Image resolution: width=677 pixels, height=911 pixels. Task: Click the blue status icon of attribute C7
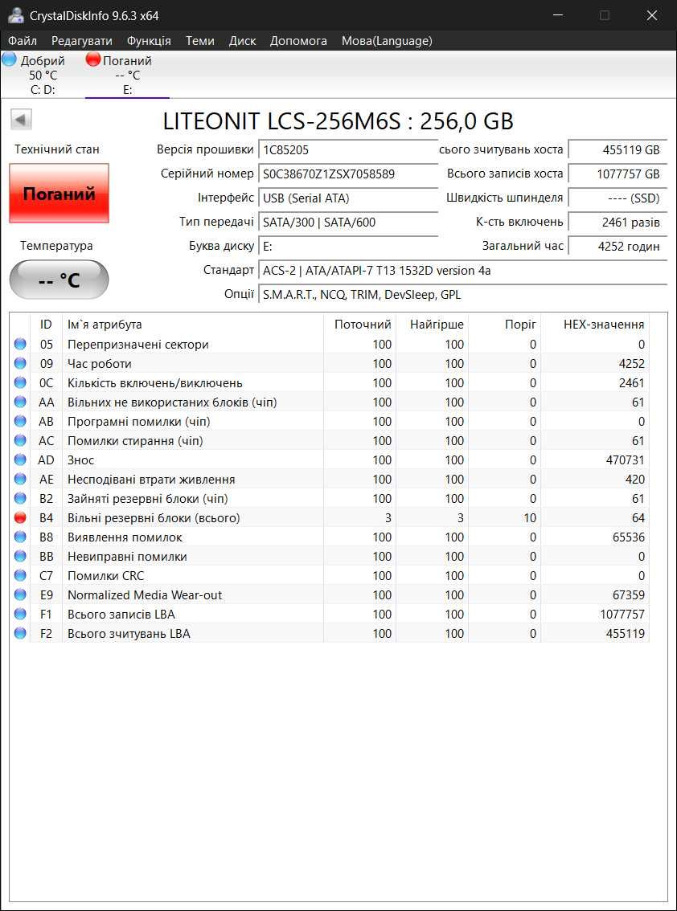click(20, 576)
